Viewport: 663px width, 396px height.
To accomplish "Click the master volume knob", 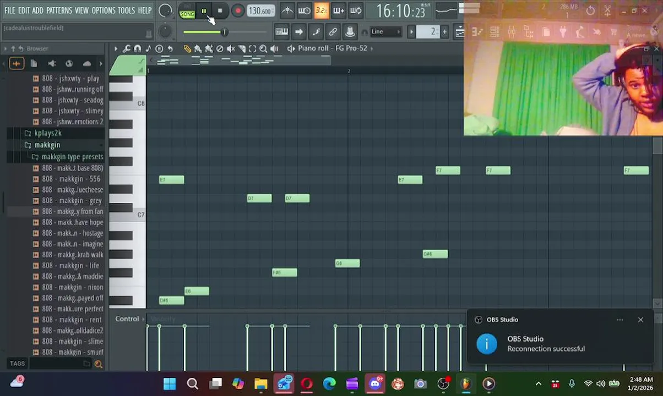I will tap(165, 10).
